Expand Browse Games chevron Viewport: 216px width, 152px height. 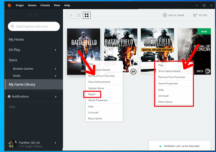coord(55,69)
